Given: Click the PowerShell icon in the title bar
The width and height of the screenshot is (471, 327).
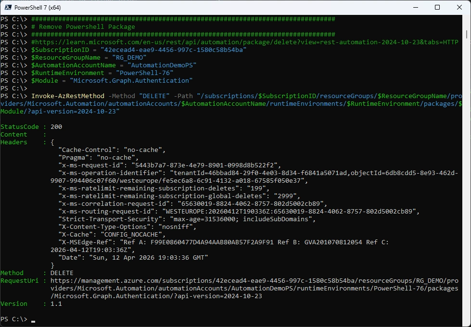Looking at the screenshot, I should point(7,7).
